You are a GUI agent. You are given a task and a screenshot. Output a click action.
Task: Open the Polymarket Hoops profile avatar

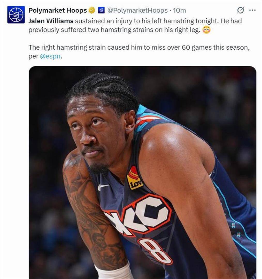16,14
